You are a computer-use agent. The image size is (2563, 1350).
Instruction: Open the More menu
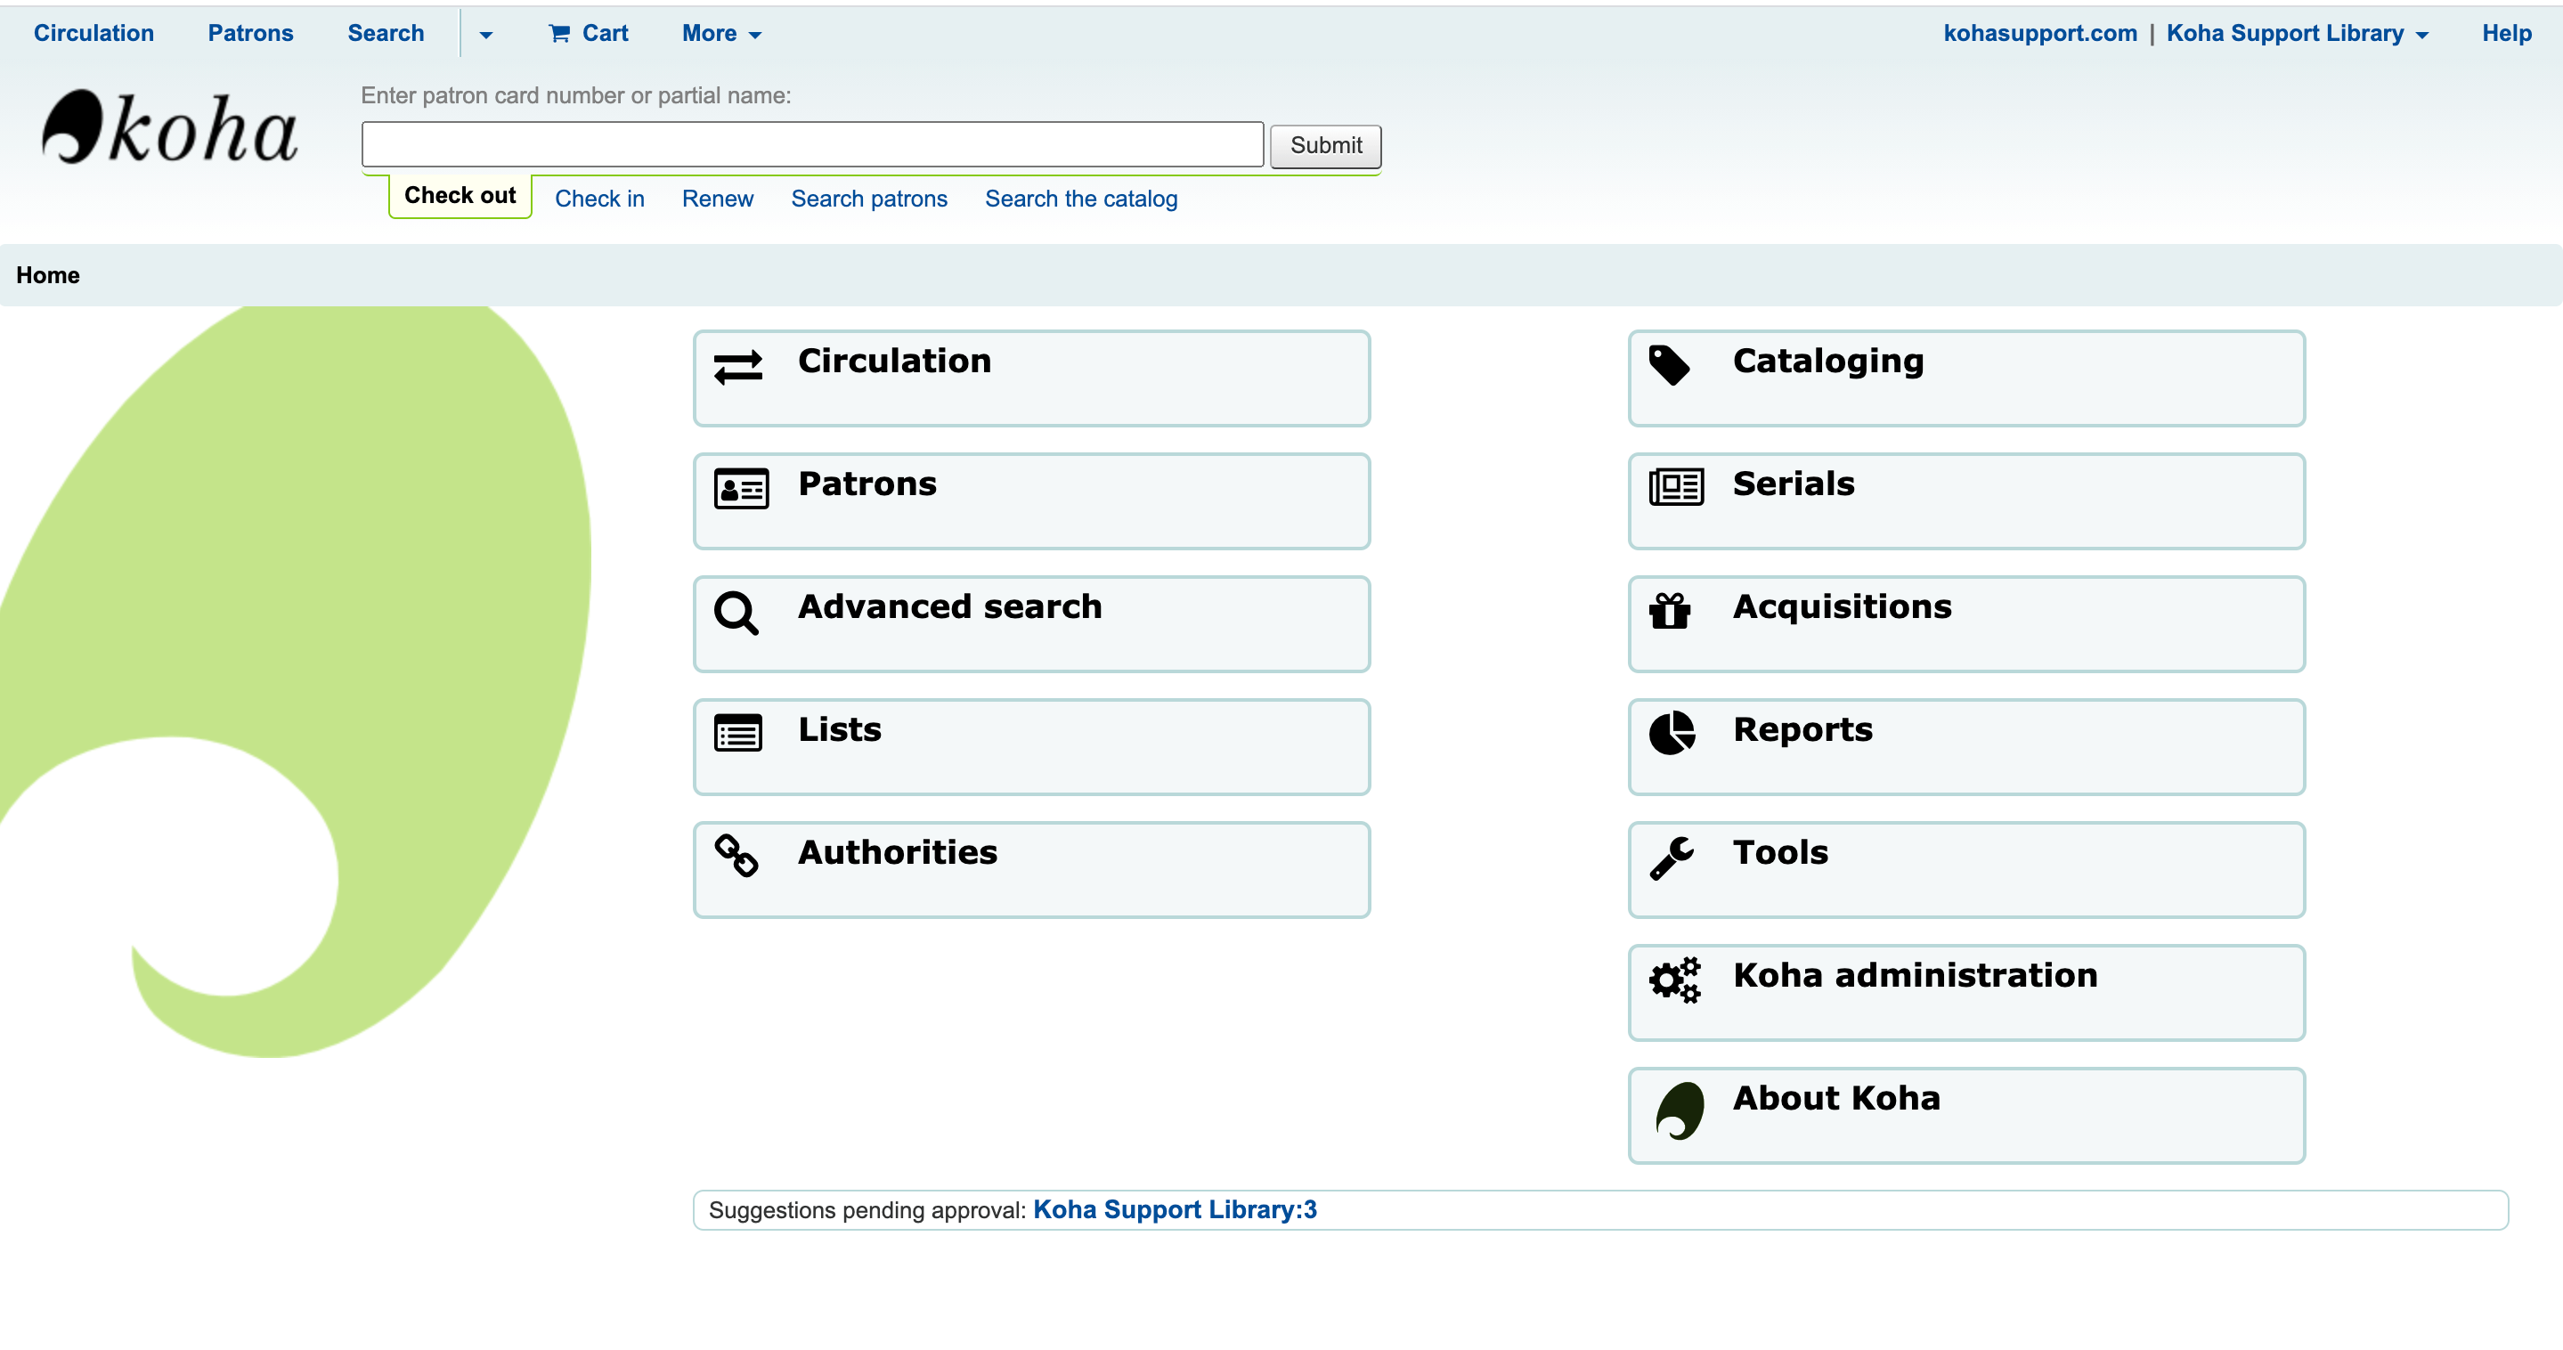pos(719,33)
